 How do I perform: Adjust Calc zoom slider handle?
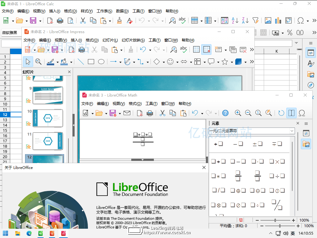(280, 226)
